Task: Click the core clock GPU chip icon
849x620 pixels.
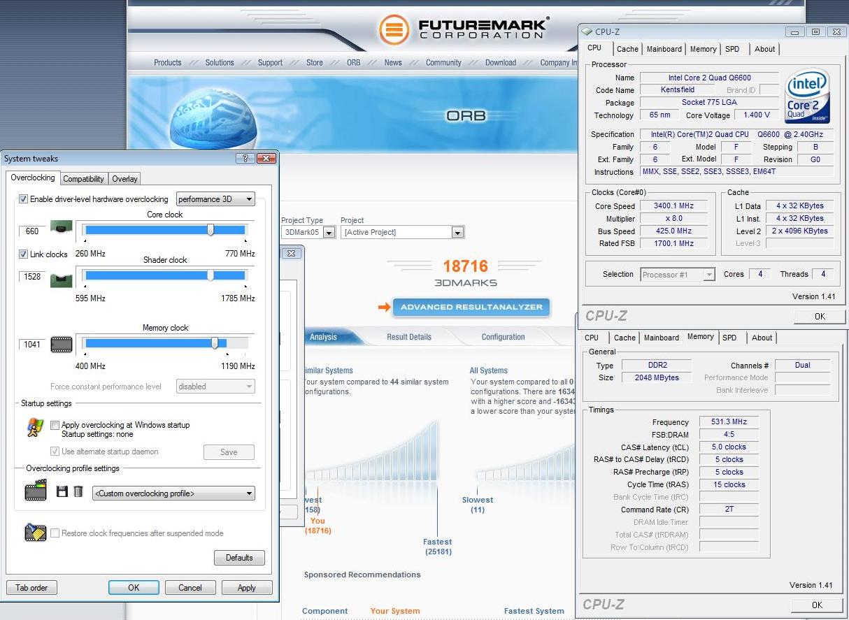Action: pos(61,229)
